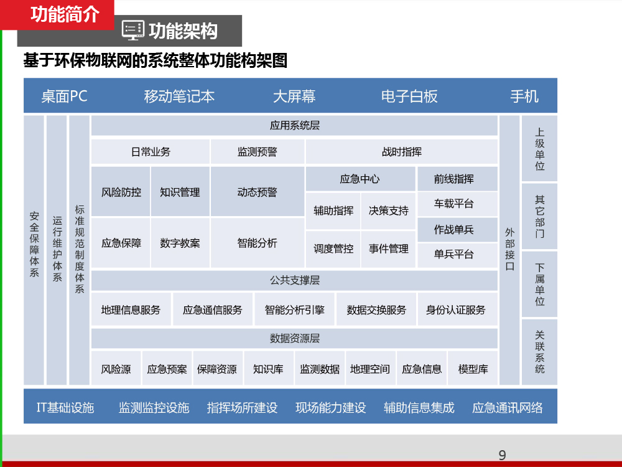Screen dimensions: 622x467
Task: Click the 外部接口 vertical column
Action: pos(509,249)
